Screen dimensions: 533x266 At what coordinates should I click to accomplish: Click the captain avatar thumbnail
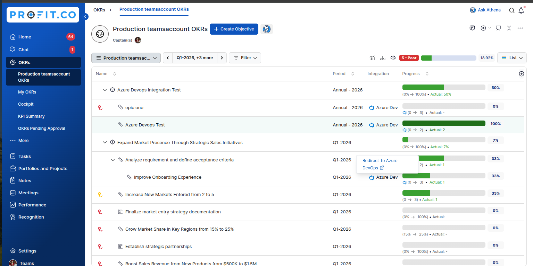point(138,40)
